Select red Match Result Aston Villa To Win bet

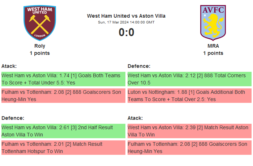[x=189, y=131]
